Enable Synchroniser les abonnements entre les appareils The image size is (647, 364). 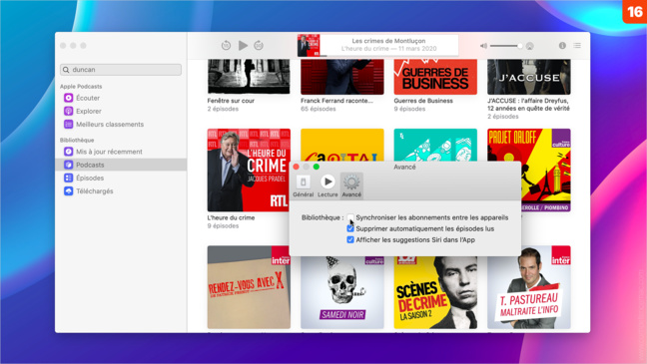[x=350, y=217]
